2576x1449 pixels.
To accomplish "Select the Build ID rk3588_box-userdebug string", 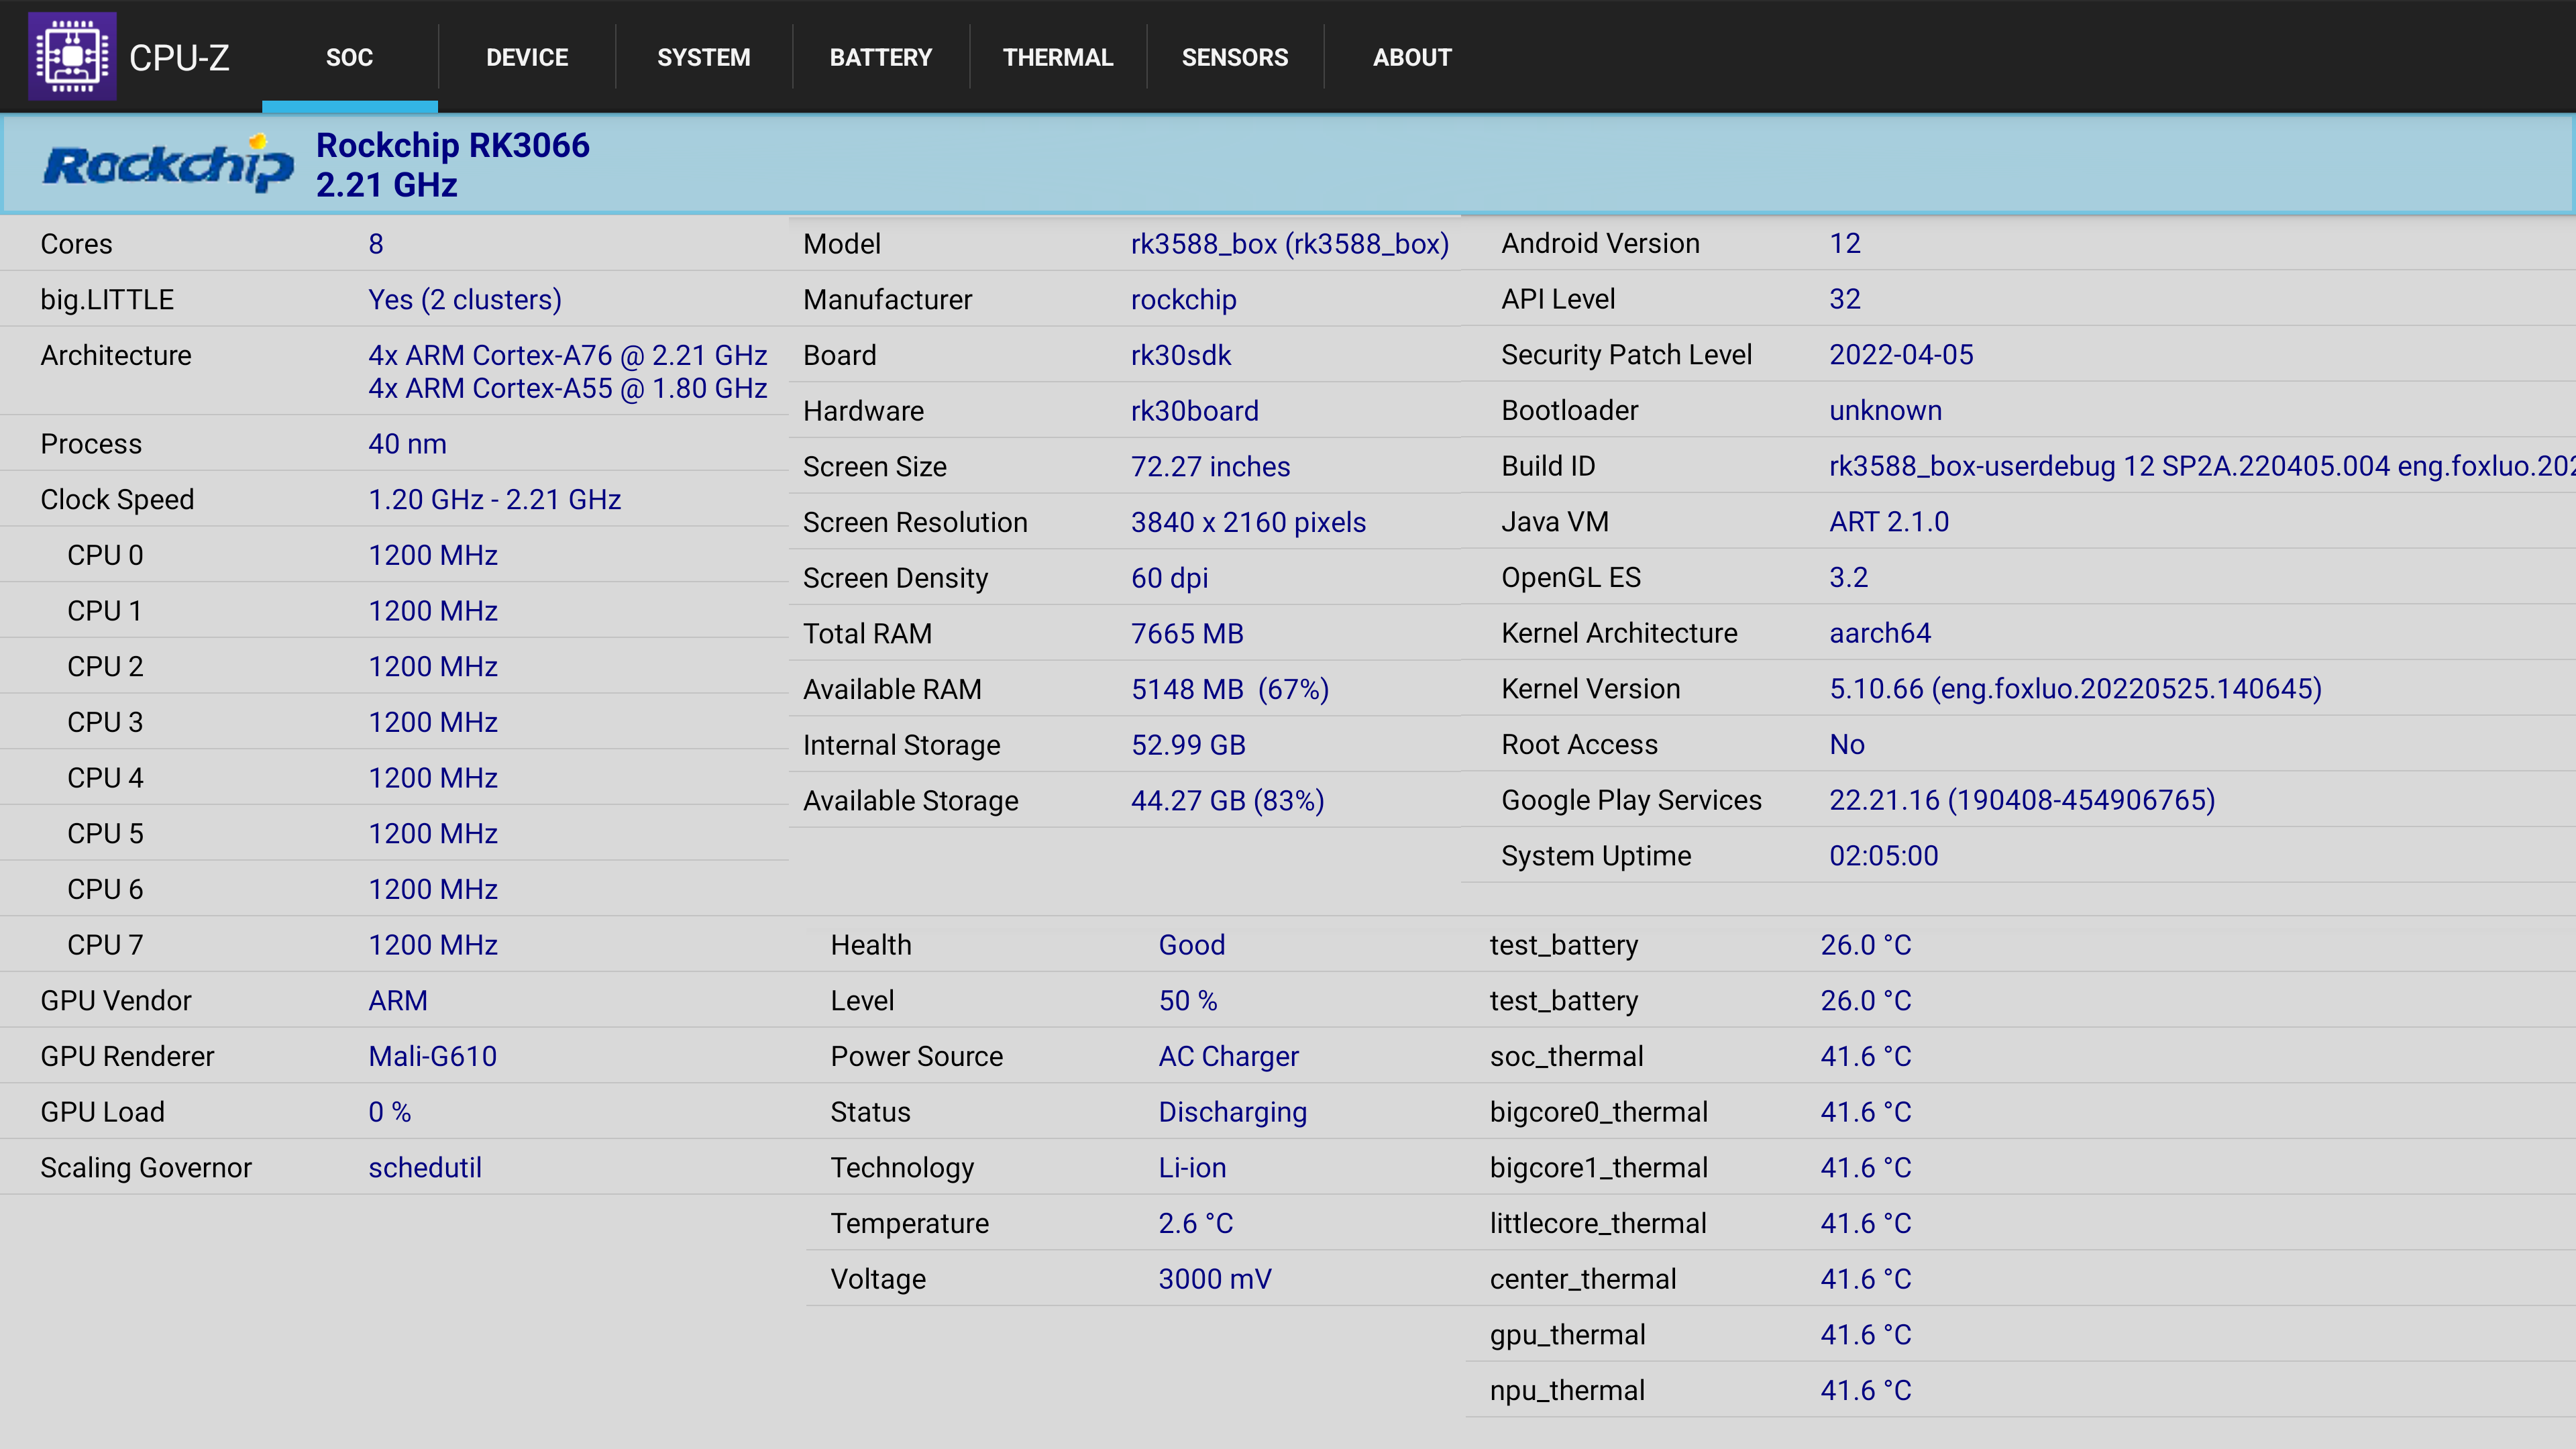I will click(x=2202, y=466).
